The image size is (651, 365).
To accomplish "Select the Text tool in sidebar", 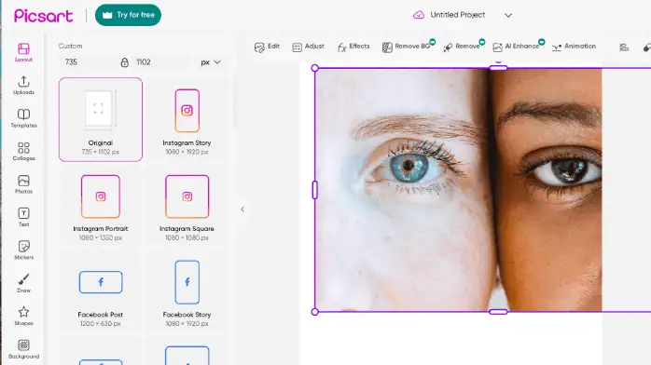I will point(23,217).
